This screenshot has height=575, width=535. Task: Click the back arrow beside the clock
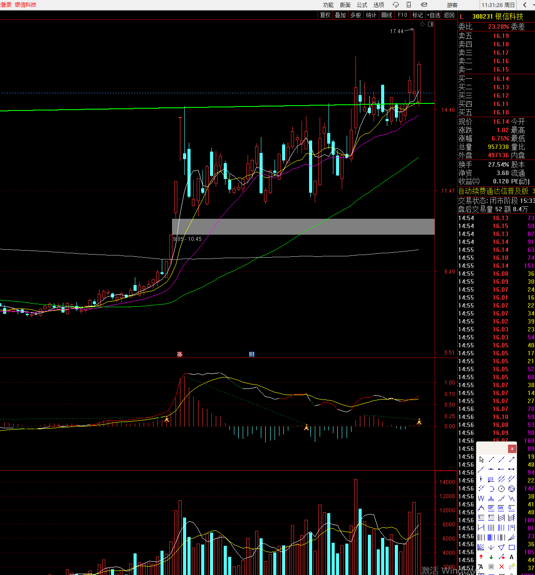525,5
